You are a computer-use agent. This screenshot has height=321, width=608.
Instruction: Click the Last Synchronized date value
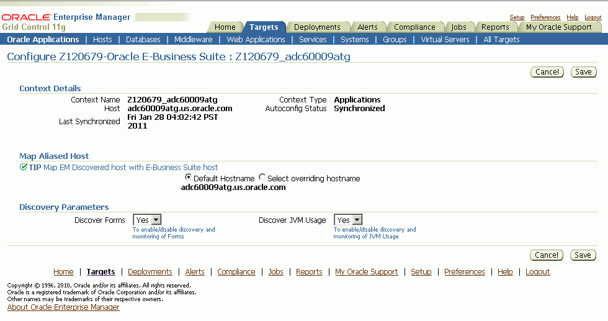[x=172, y=121]
